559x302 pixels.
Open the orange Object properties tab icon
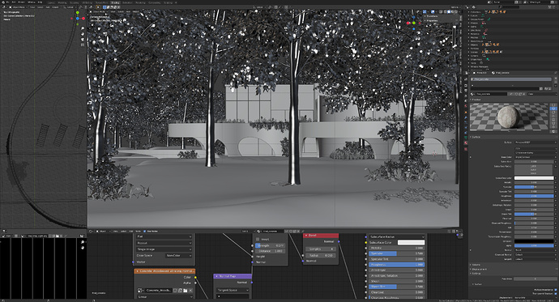(467, 113)
